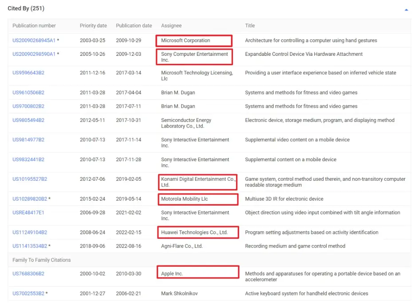Viewport: 418px width, 307px height.
Task: Open Agni-Flare patent US11413534B2
Action: [30, 246]
